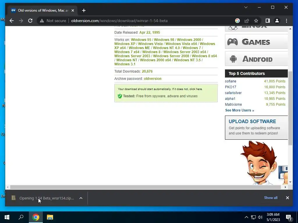View contributor Matrixisme profile
Viewport: 298px width, 223px height.
click(x=233, y=105)
